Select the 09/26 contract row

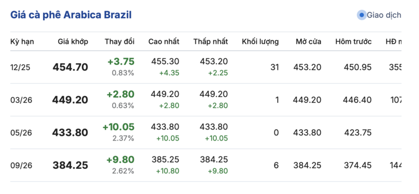point(206,165)
